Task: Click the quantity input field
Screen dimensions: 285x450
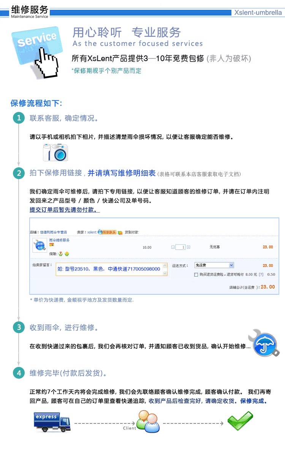Action: pyautogui.click(x=180, y=247)
